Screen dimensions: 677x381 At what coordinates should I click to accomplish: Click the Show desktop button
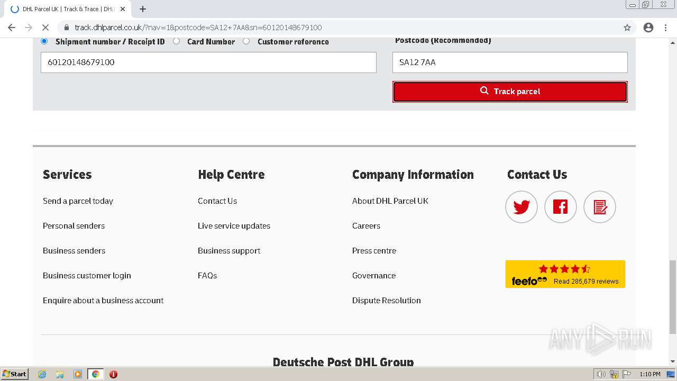[671, 374]
